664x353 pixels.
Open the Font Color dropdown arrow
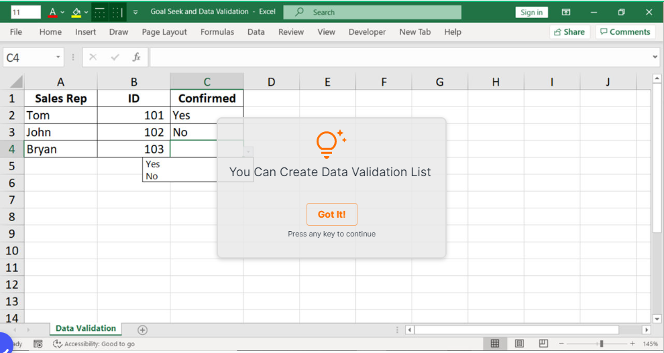click(63, 12)
